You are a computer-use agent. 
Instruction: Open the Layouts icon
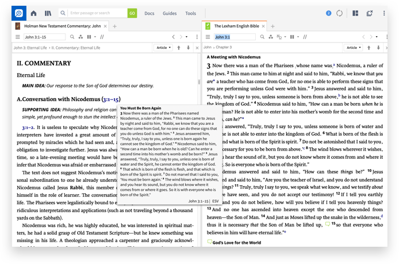point(355,13)
